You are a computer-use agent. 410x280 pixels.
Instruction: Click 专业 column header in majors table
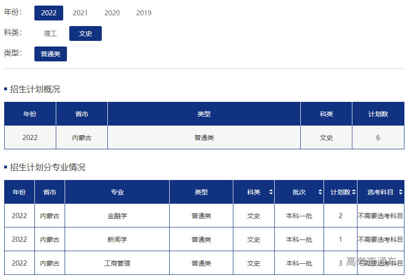point(117,192)
